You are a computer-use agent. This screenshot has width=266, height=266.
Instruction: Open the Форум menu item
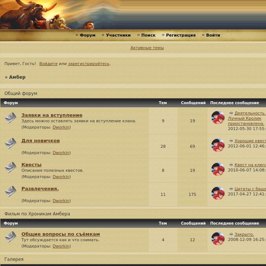click(88, 35)
